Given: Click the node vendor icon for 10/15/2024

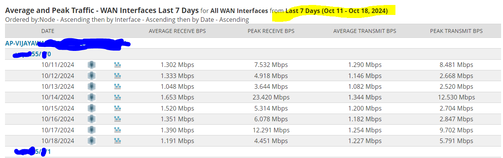Looking at the screenshot, I should (x=91, y=108).
